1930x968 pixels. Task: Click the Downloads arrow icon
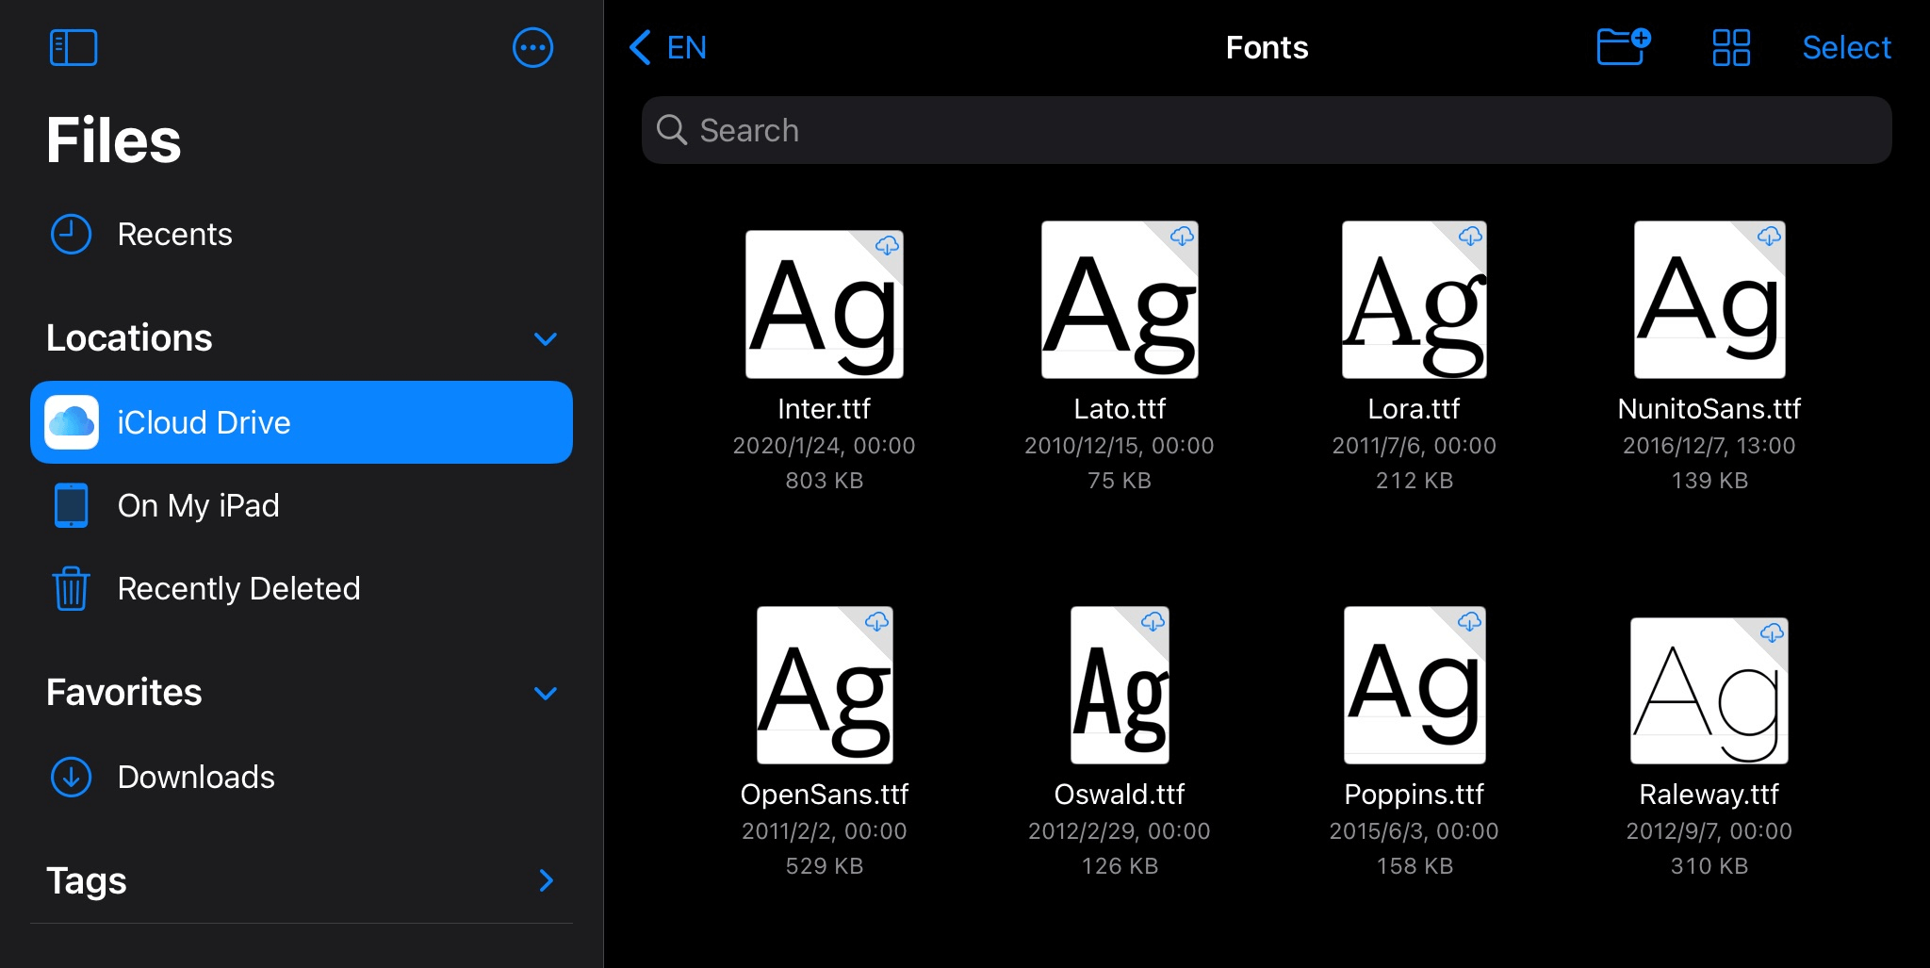[x=71, y=777]
